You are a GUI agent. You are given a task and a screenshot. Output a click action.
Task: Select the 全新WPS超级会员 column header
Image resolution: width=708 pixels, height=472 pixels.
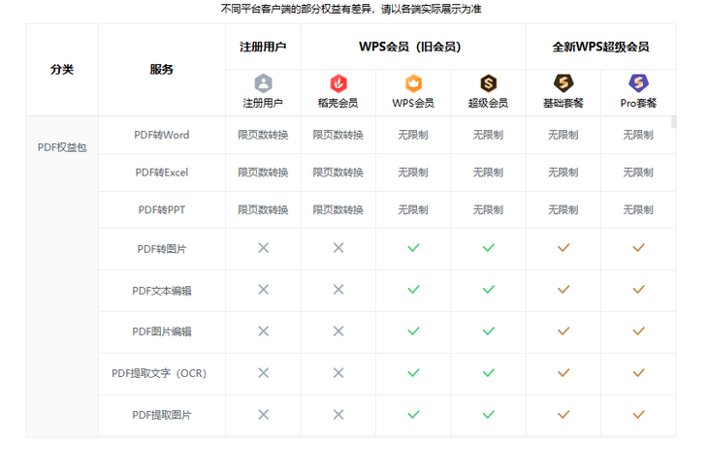pyautogui.click(x=600, y=47)
